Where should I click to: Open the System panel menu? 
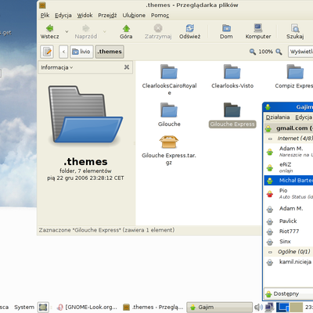tap(24, 308)
